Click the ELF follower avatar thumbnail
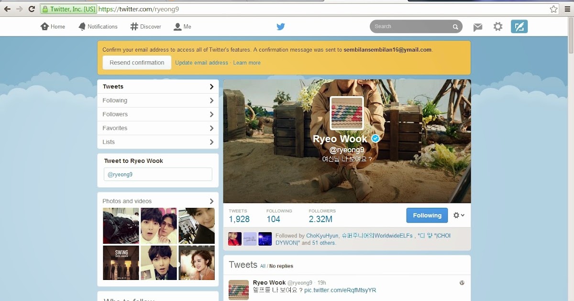574x301 pixels. click(265, 239)
